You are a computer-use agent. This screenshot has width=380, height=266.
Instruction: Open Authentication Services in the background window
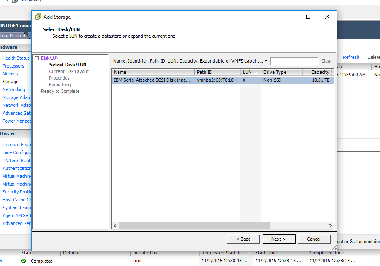17,168
